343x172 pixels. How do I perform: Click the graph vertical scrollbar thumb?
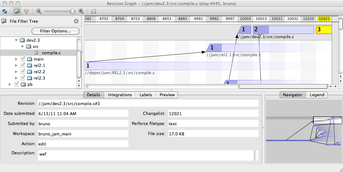(x=340, y=23)
